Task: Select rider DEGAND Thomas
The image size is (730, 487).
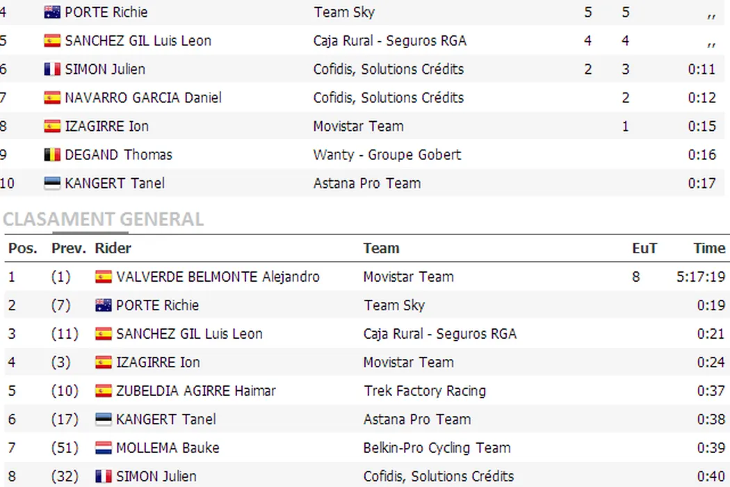Action: (x=118, y=155)
